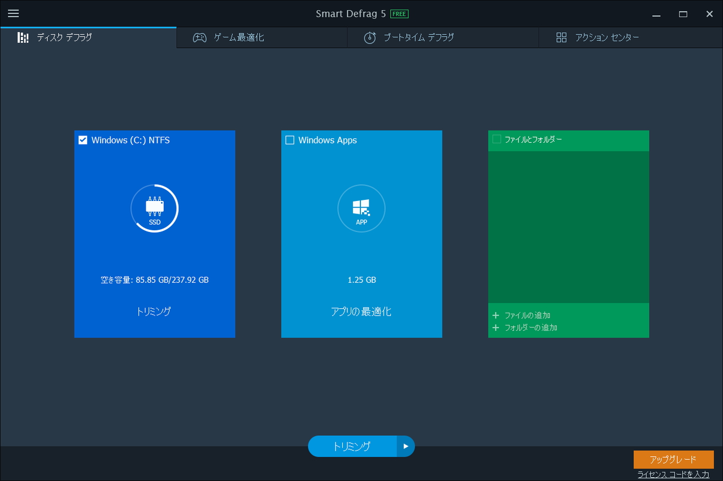The height and width of the screenshot is (481, 723).
Task: Switch to the ゲーム最適化 tab
Action: 262,37
